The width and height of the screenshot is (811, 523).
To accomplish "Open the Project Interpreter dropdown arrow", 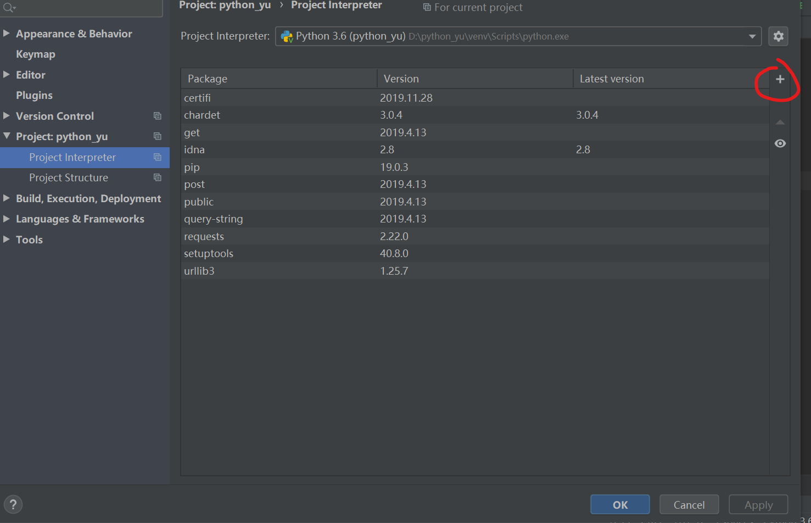I will pos(752,36).
